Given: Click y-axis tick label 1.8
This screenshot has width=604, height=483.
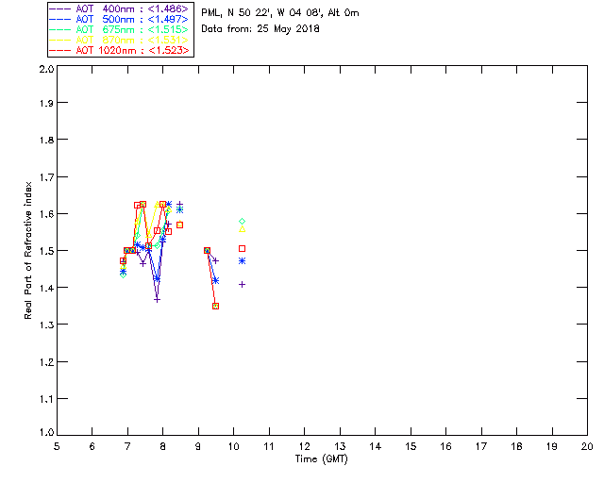Looking at the screenshot, I should click(x=46, y=140).
